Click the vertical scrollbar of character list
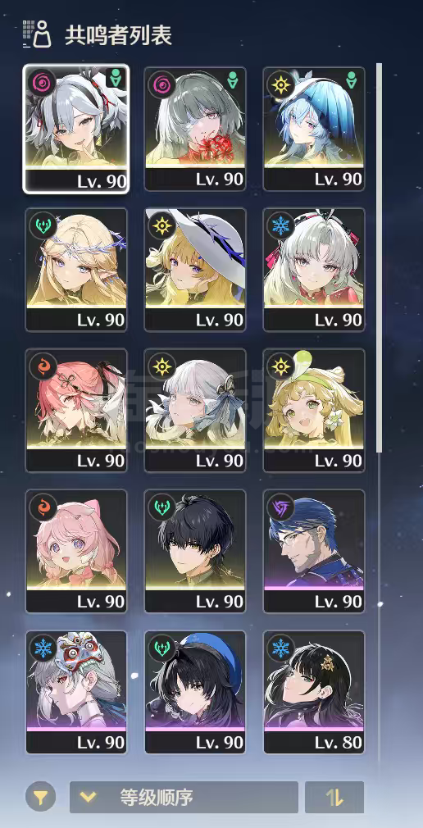The height and width of the screenshot is (828, 423). pos(379,257)
